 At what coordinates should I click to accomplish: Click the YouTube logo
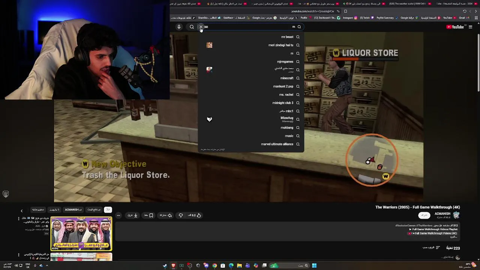(x=455, y=27)
